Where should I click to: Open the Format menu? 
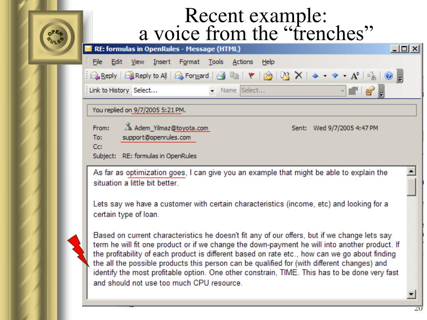(189, 62)
